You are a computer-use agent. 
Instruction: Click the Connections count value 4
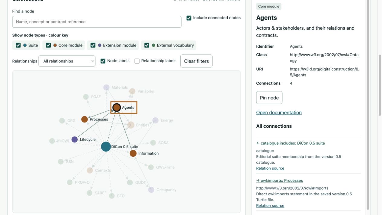[x=291, y=83]
